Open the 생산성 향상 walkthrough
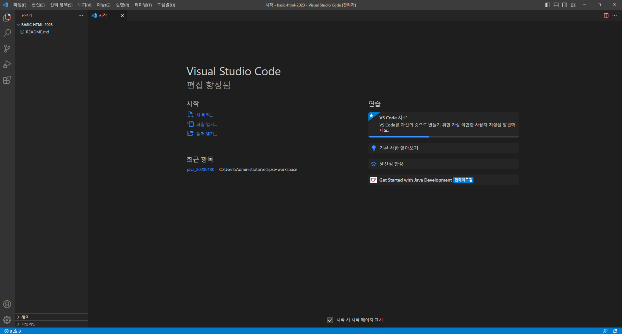This screenshot has width=622, height=334. click(443, 164)
